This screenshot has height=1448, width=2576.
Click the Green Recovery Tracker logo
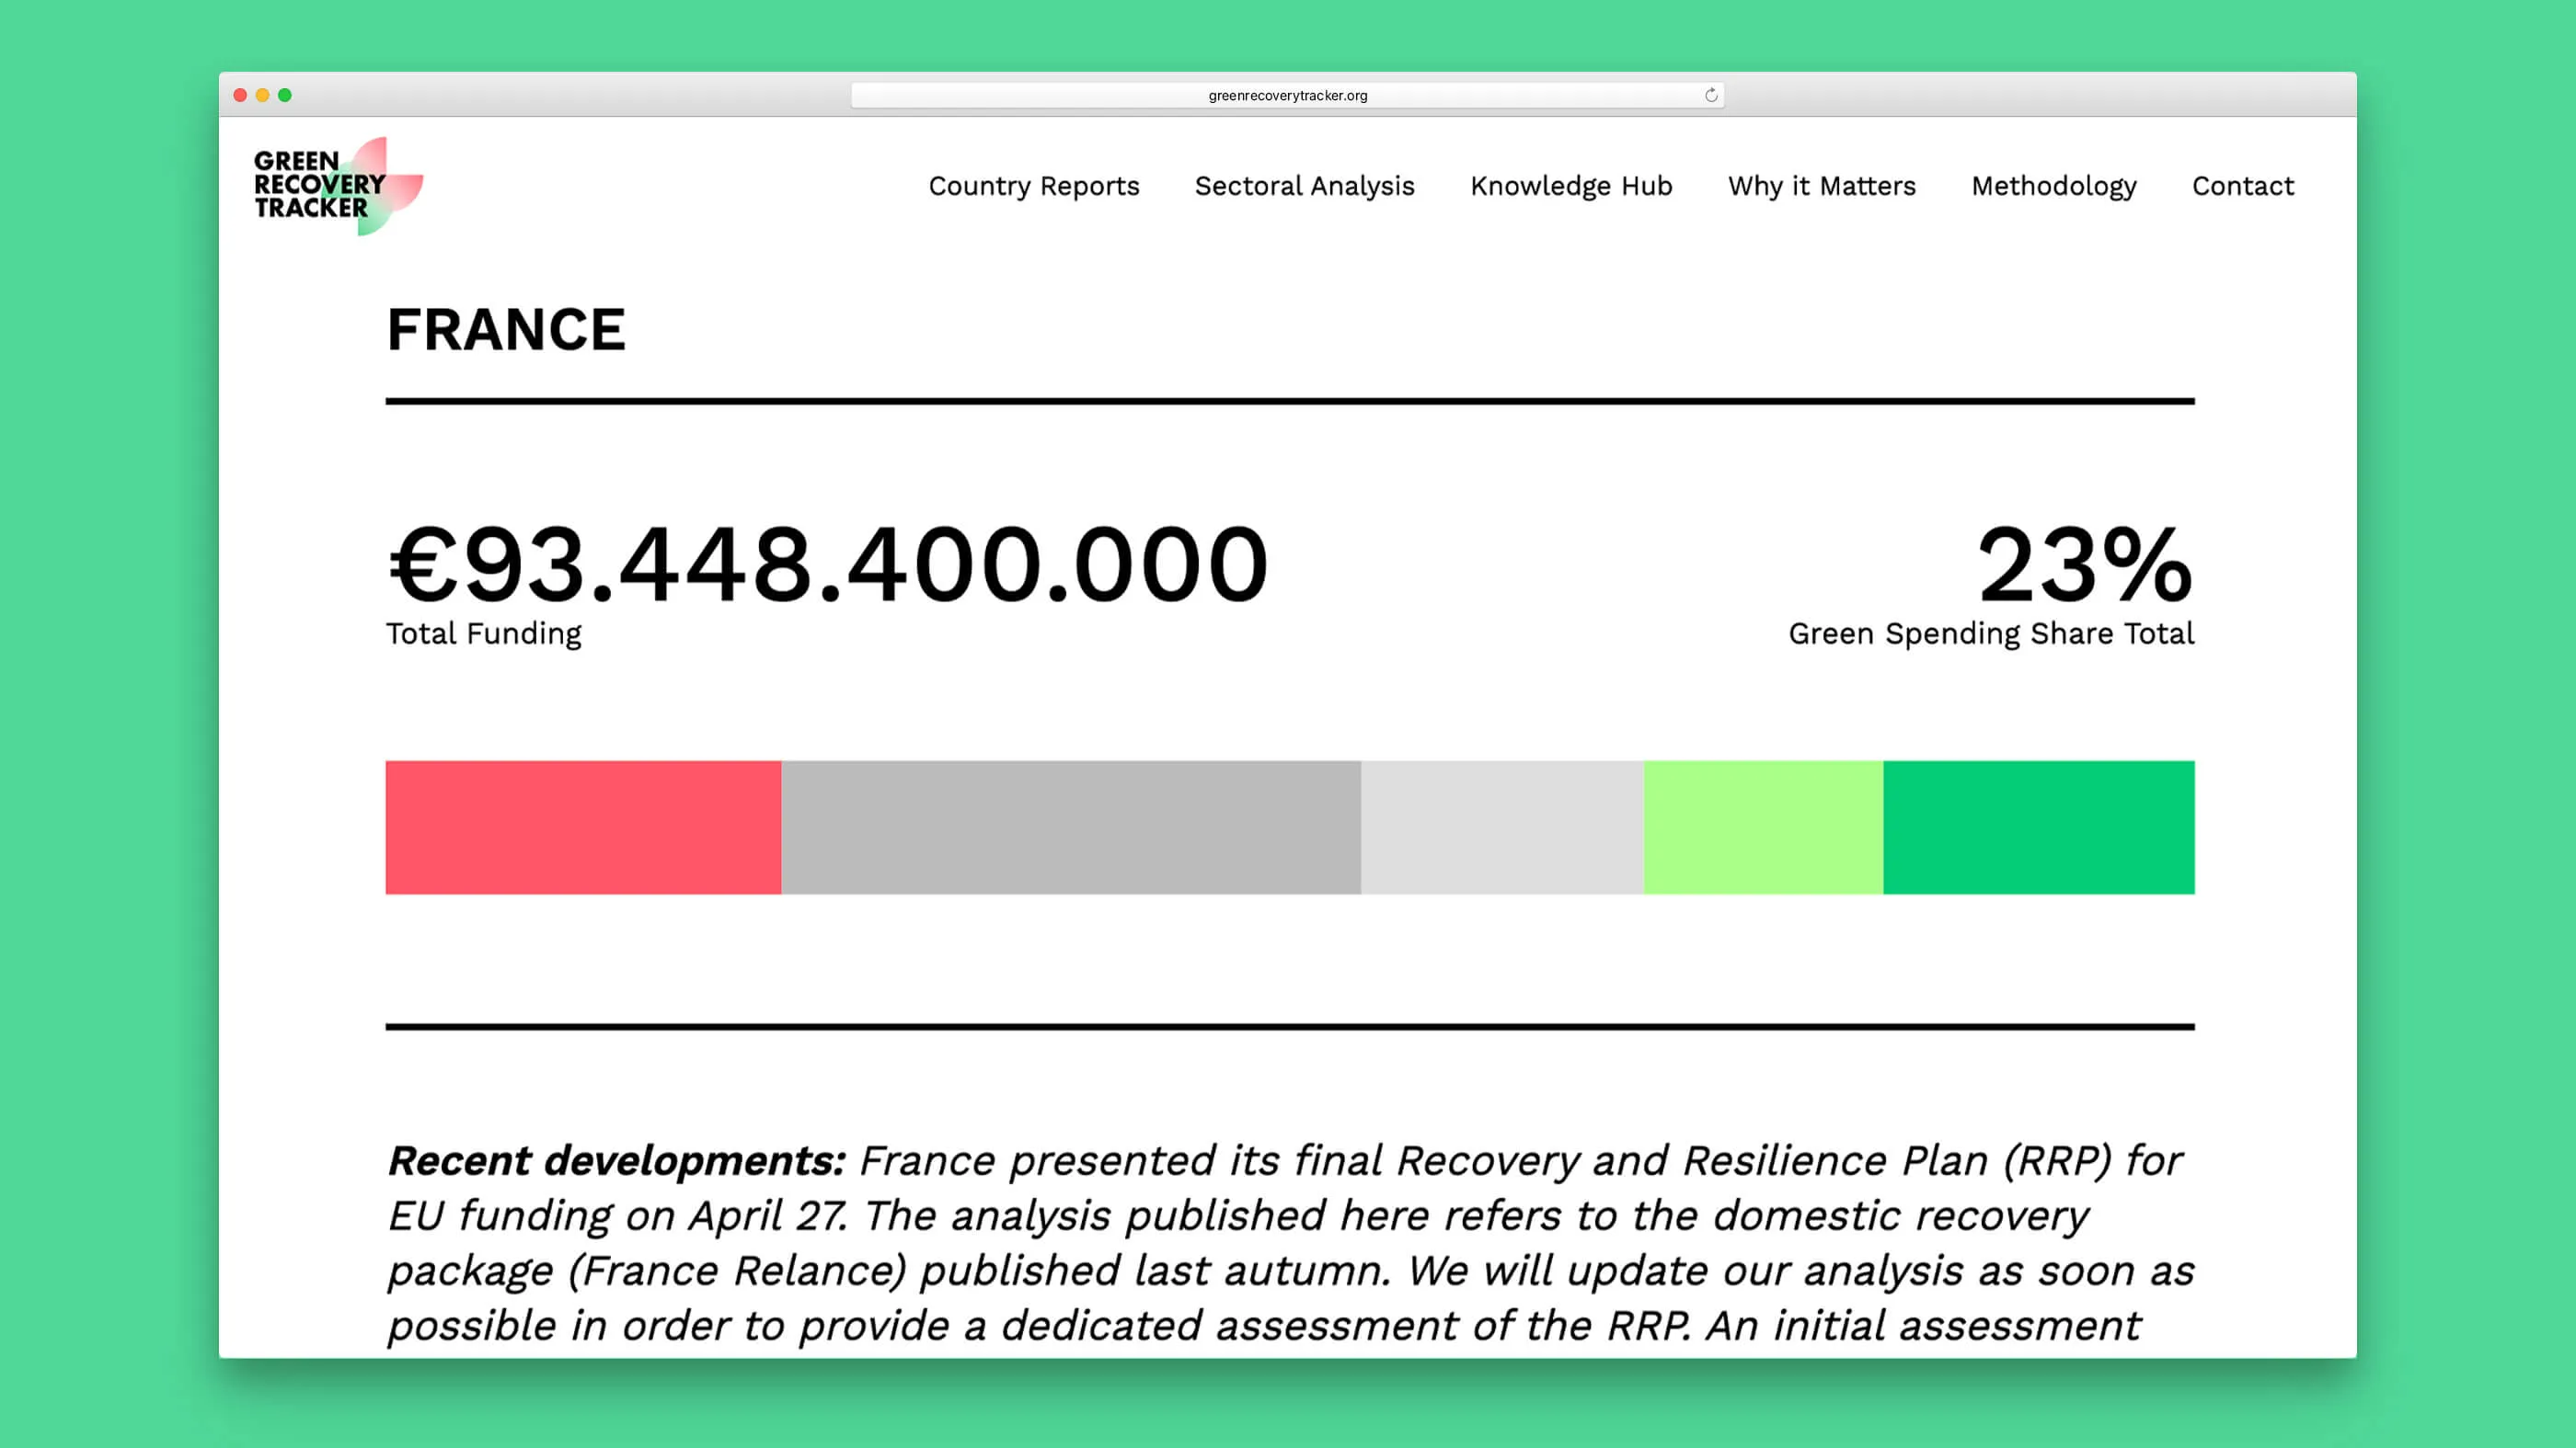[338, 186]
